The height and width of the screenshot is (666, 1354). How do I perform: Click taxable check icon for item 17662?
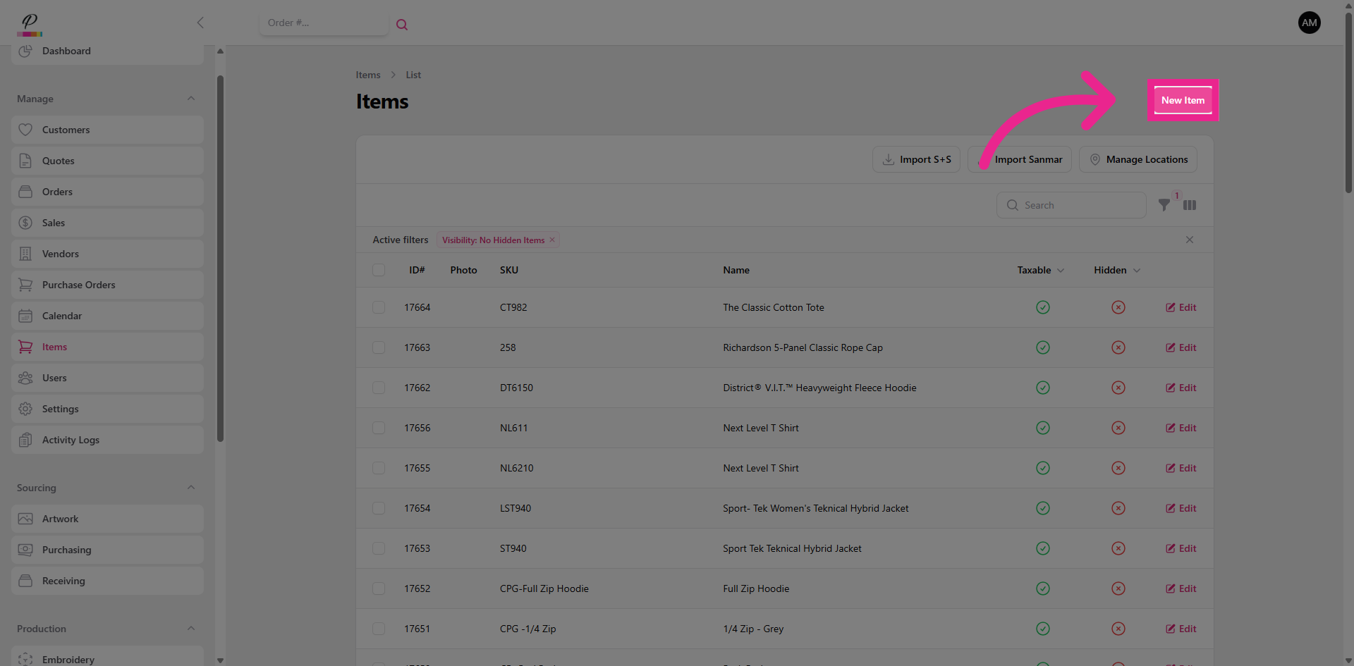tap(1042, 388)
